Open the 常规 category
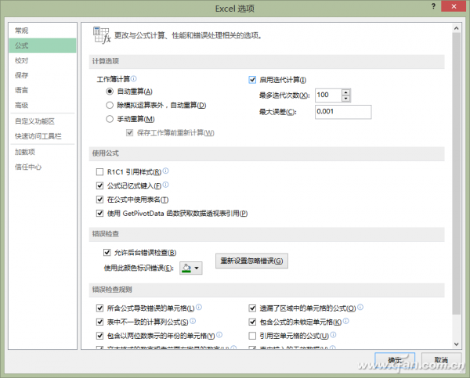 pos(42,31)
